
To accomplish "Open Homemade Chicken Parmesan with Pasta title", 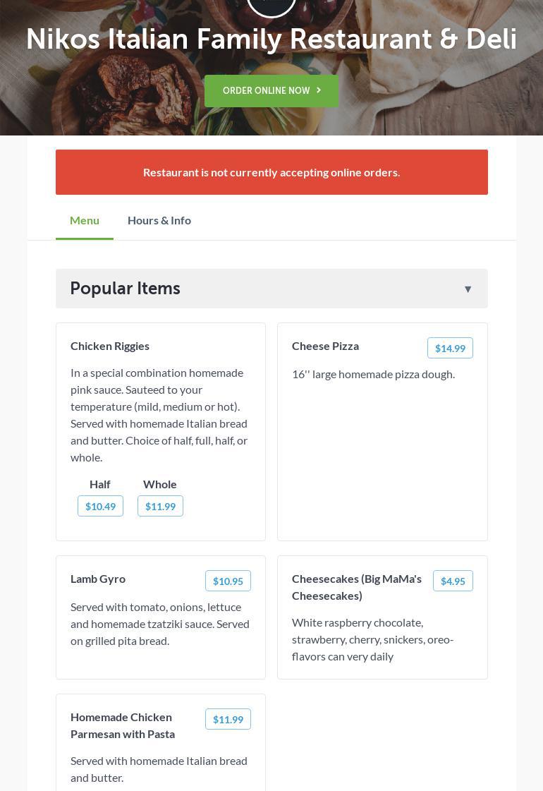I will (123, 725).
